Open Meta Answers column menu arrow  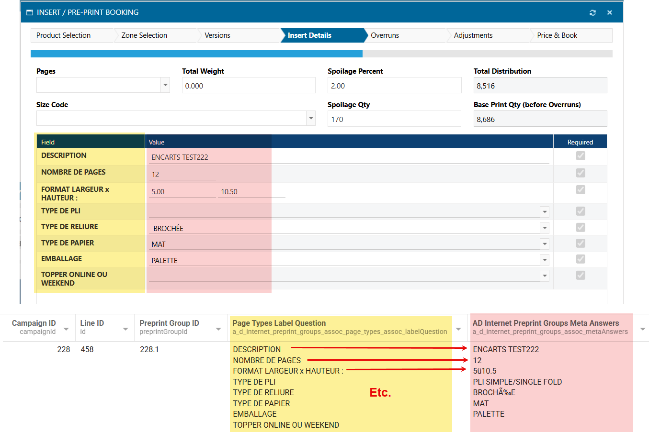click(x=643, y=329)
